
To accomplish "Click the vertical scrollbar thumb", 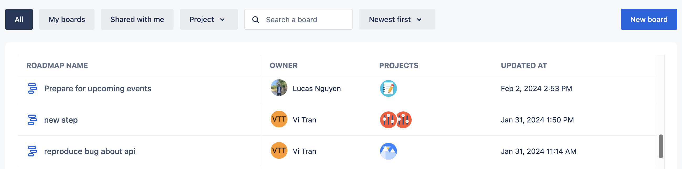I will coord(661,146).
